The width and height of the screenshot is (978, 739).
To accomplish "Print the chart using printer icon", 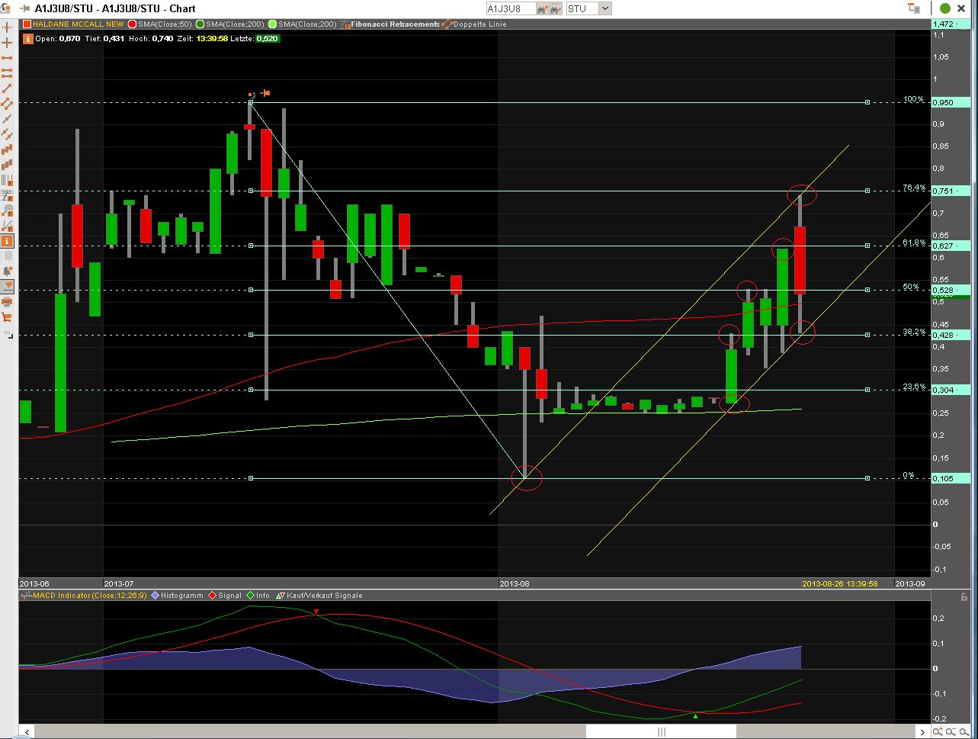I will click(8, 302).
